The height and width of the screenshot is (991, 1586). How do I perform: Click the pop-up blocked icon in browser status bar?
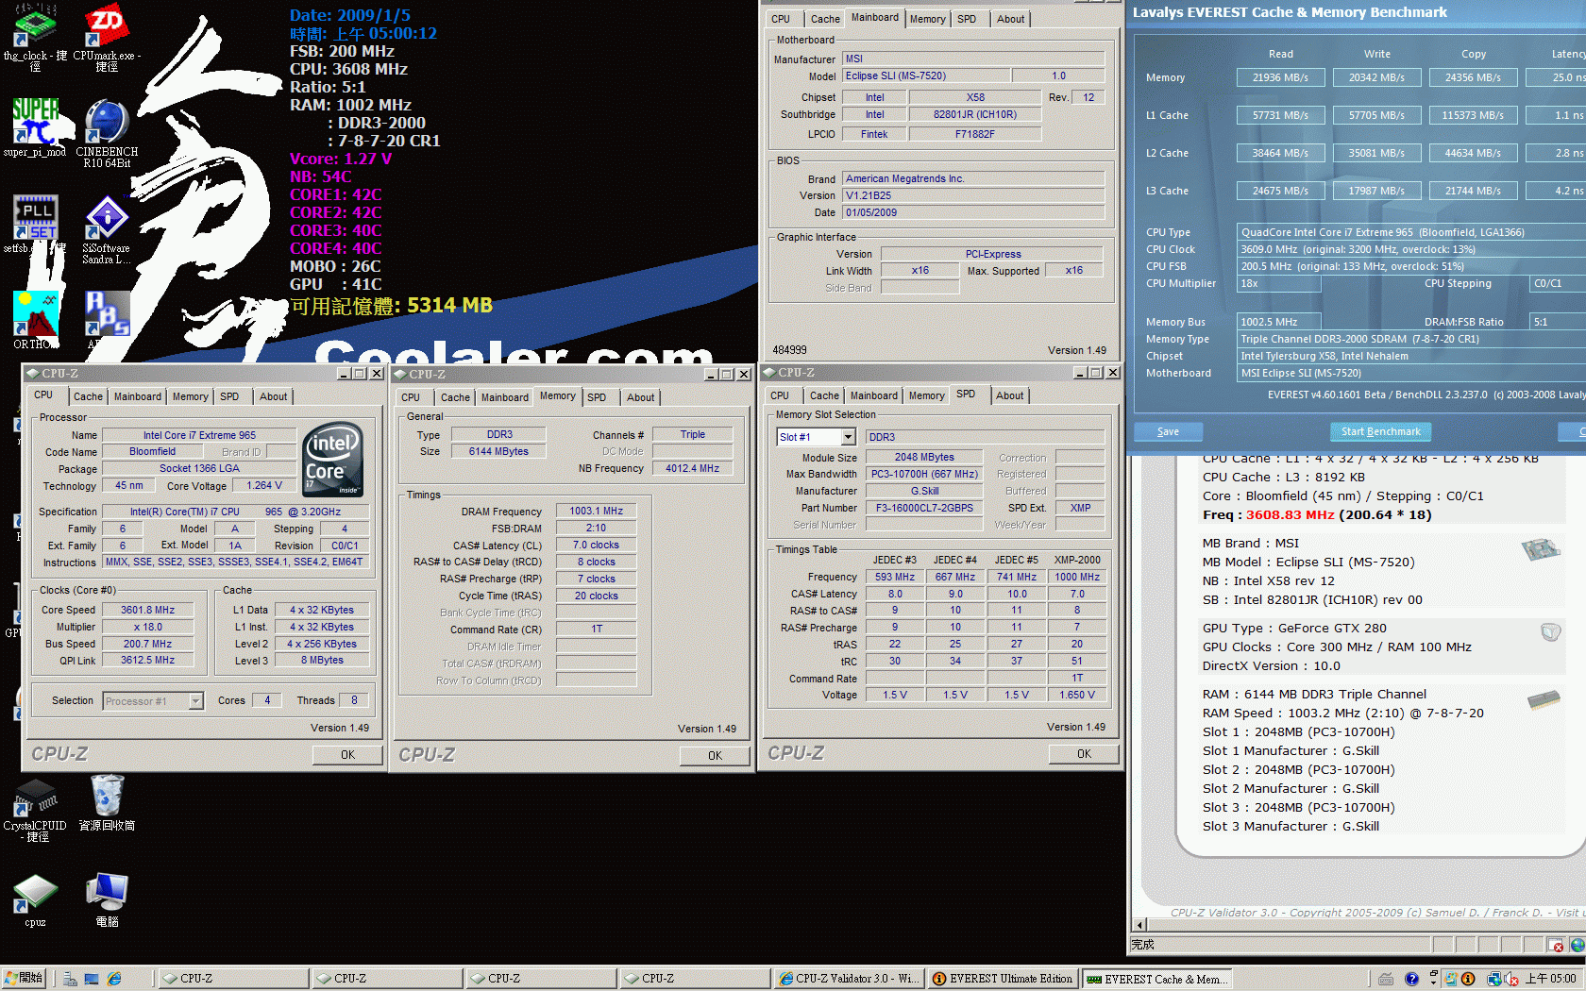pos(1557,945)
